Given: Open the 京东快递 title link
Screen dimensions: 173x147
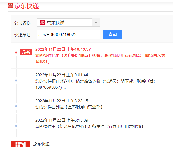Looking at the screenshot, I should pyautogui.click(x=26, y=6).
